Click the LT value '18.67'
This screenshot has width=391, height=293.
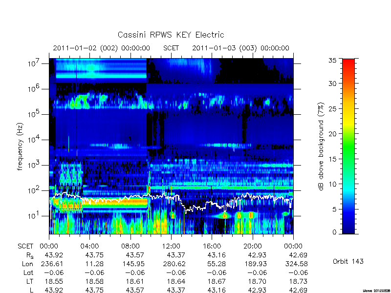pos(217,281)
